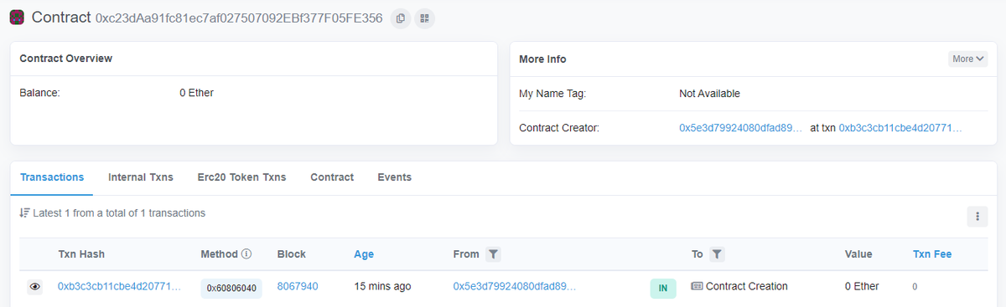The height and width of the screenshot is (307, 1006).
Task: Filter by the To column
Action: click(718, 253)
